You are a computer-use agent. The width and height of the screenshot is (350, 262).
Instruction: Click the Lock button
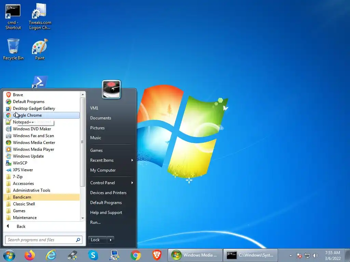tap(97, 240)
